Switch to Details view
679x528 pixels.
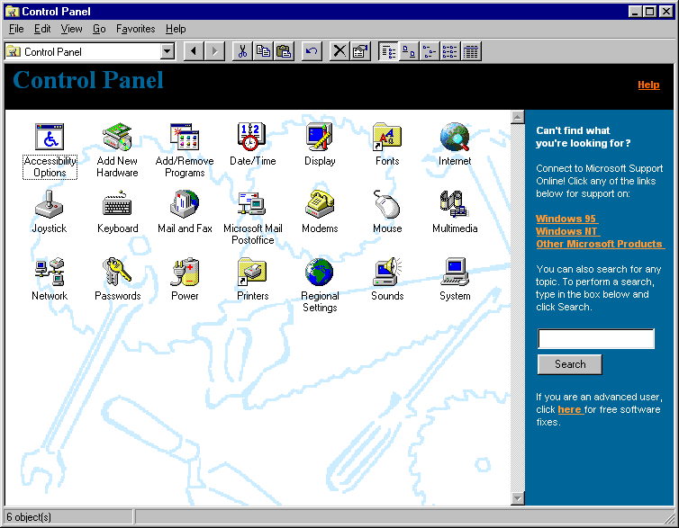[471, 51]
